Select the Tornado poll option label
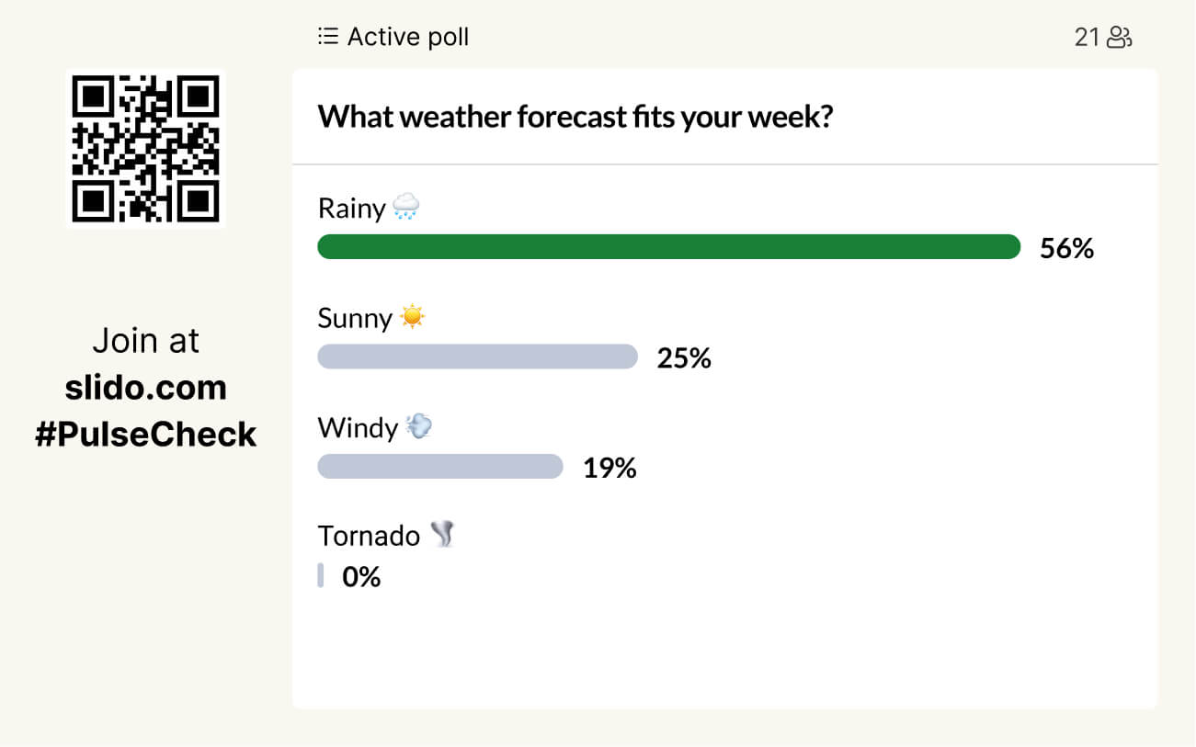The width and height of the screenshot is (1196, 747). pyautogui.click(x=369, y=536)
